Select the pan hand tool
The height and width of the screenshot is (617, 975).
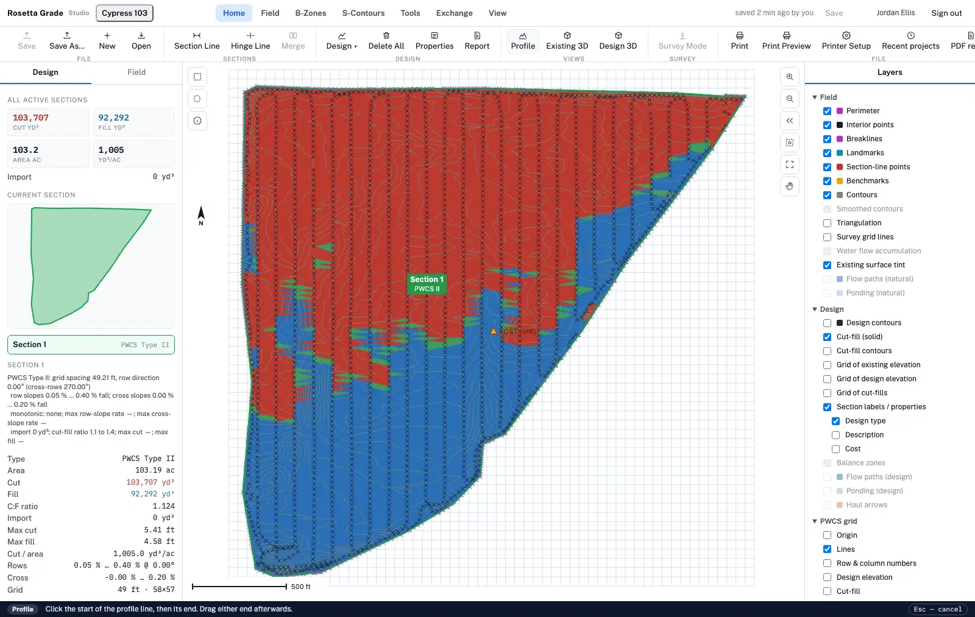pos(790,186)
